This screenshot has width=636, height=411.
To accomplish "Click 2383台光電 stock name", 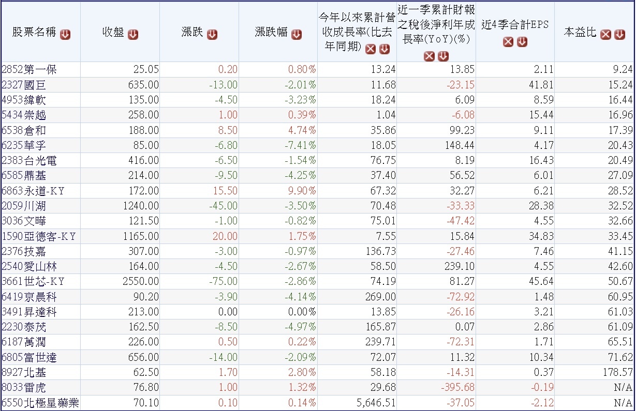I will point(29,160).
